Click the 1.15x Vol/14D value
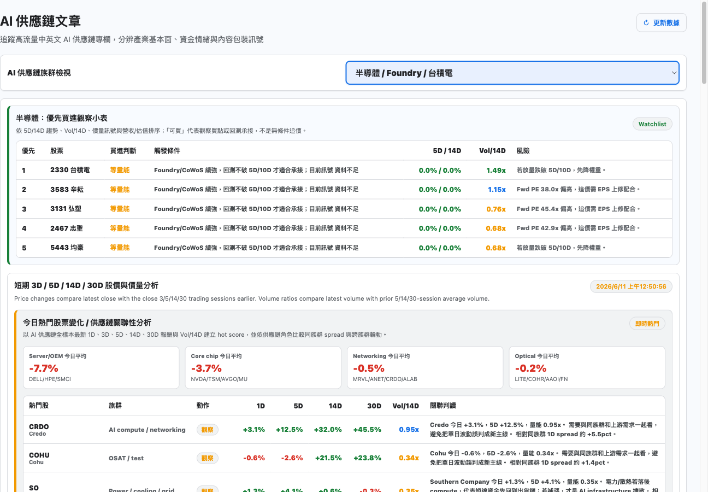 (496, 190)
